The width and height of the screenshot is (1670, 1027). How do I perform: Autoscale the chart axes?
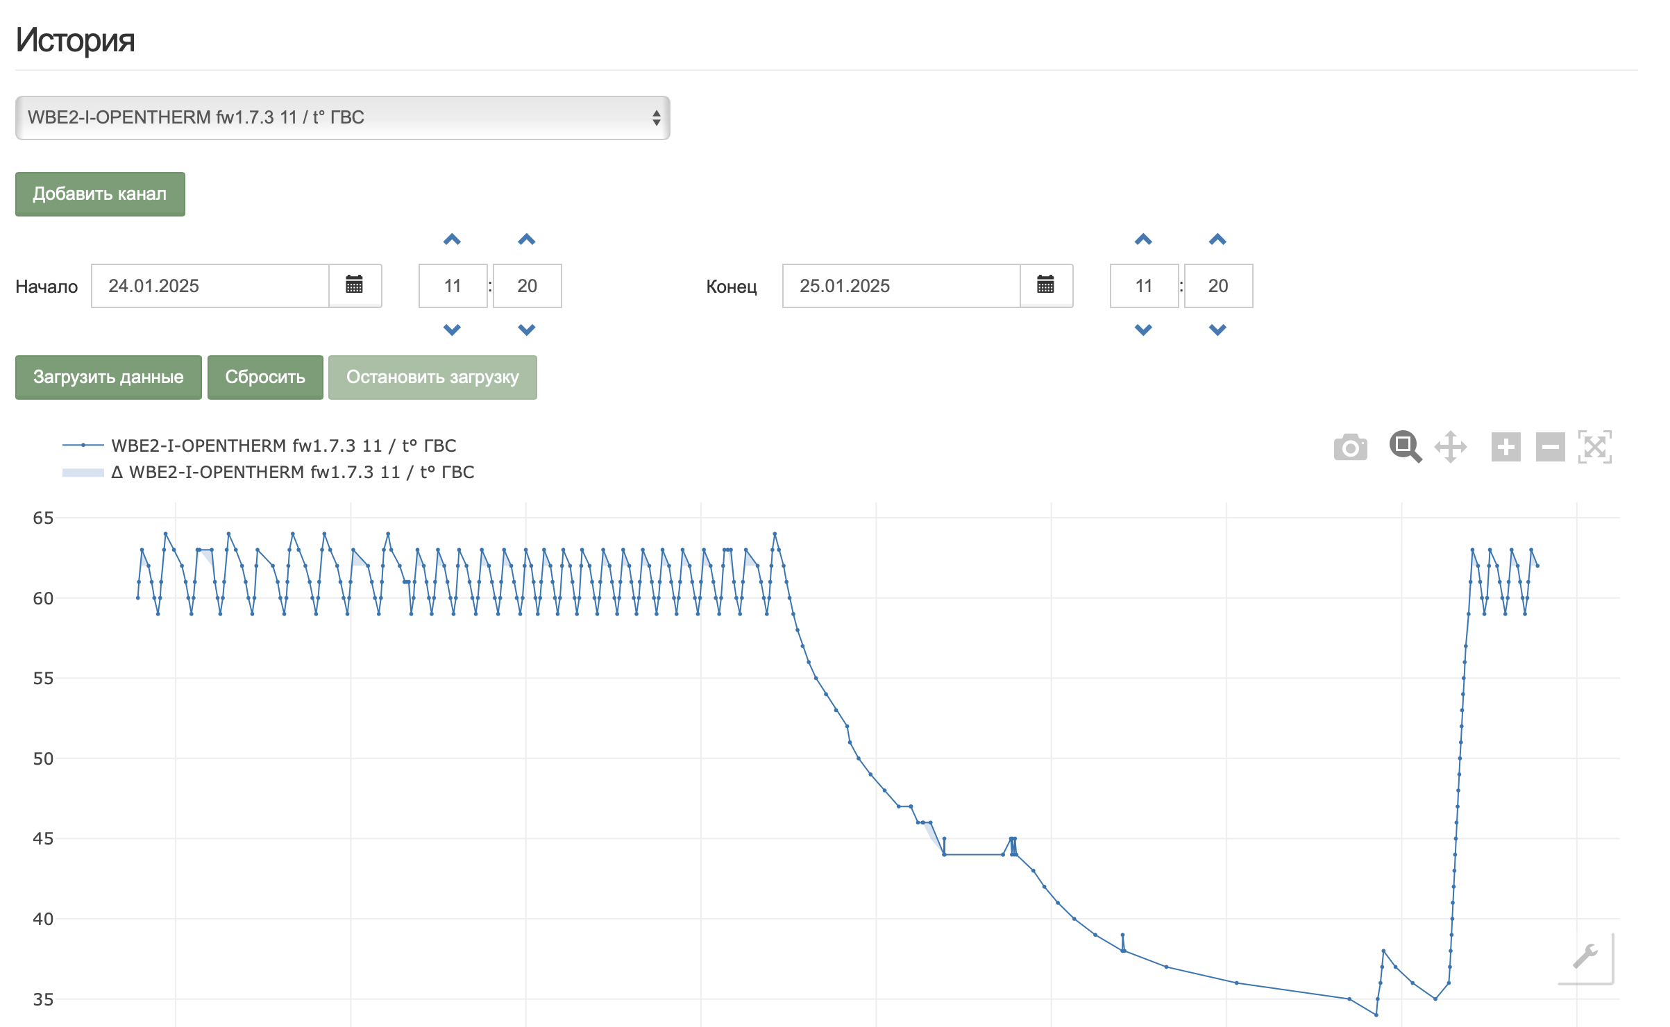coord(1595,447)
